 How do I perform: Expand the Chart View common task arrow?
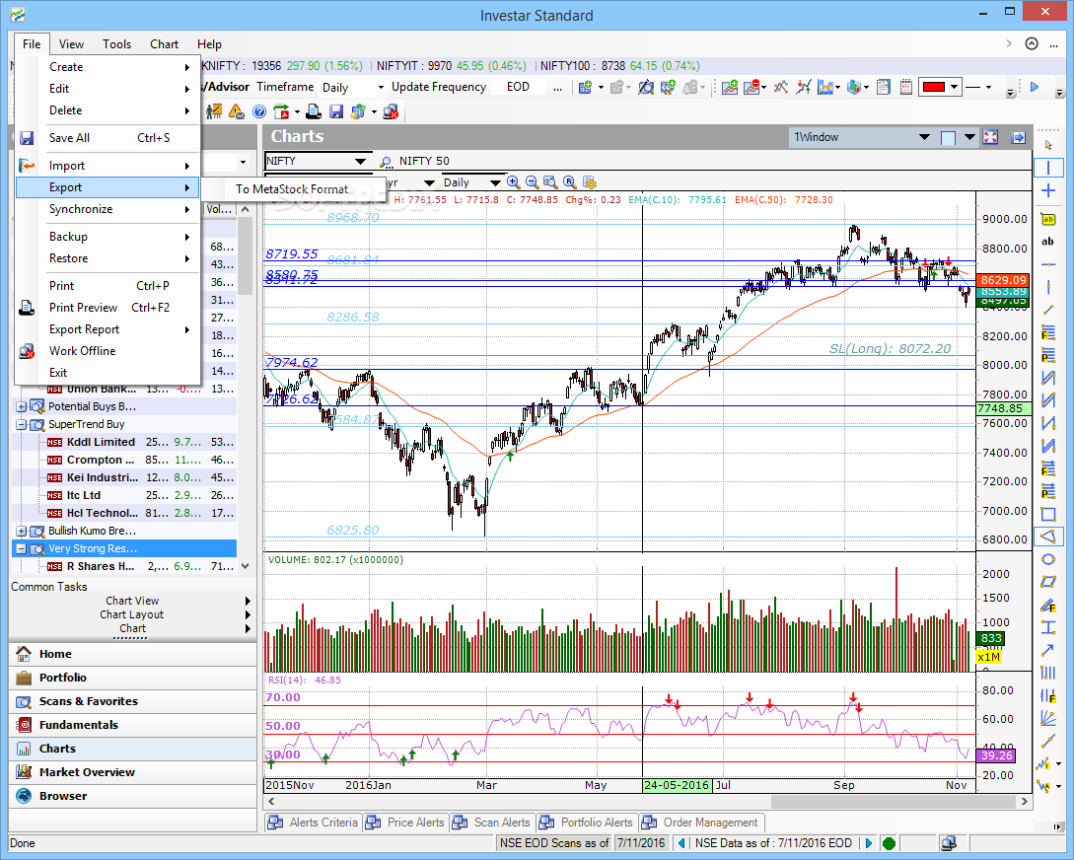pyautogui.click(x=248, y=602)
